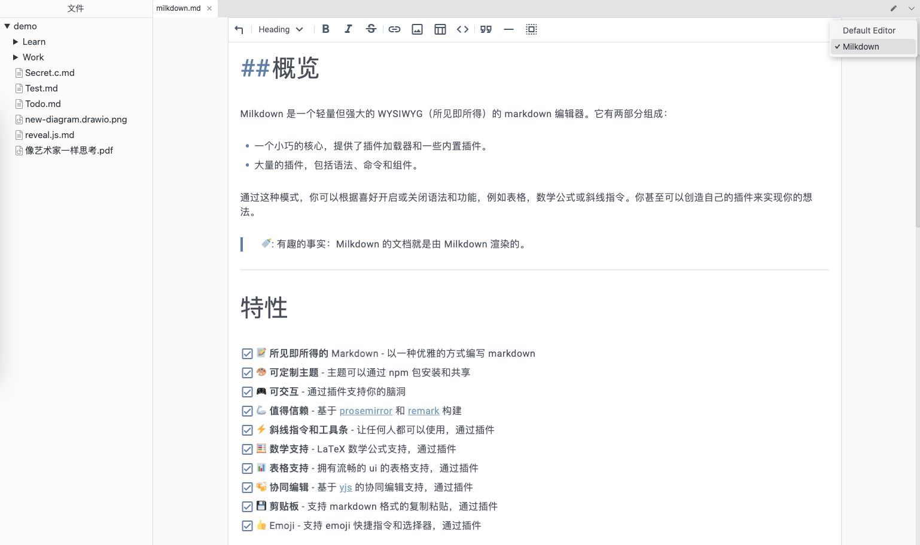
Task: Uncheck the 斜线指令和工具条 task item
Action: coord(247,430)
